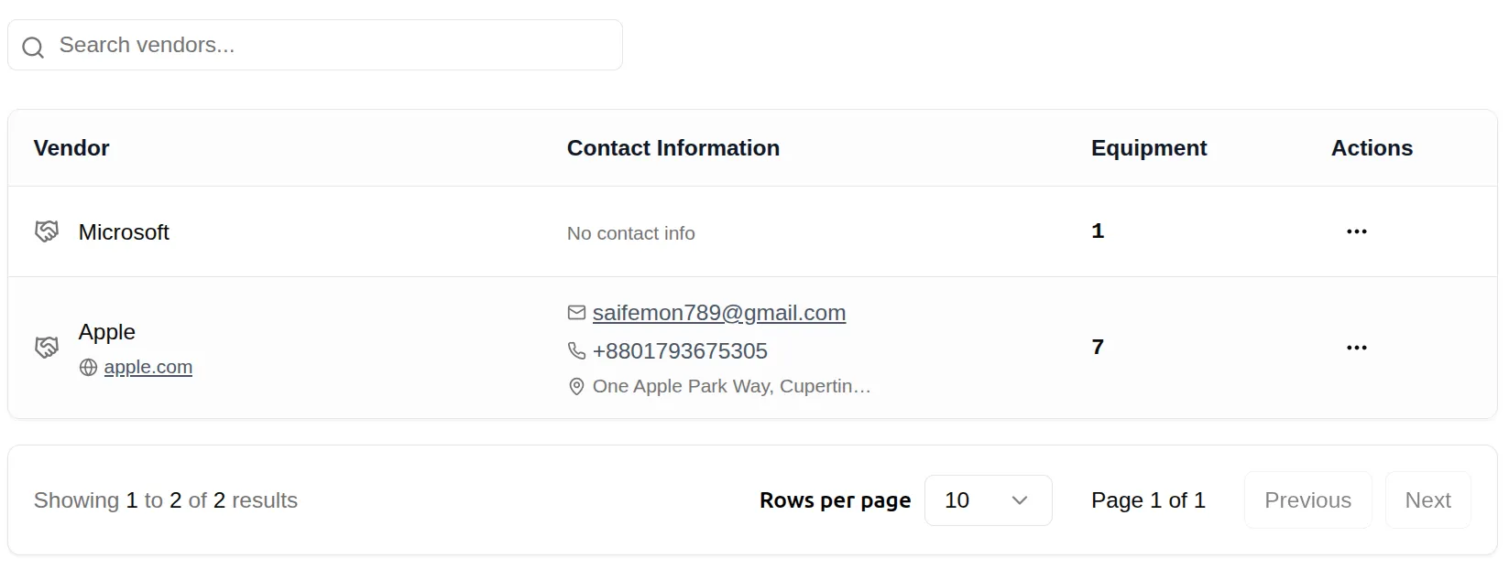Click the search magnifier icon
1509x569 pixels.
click(x=33, y=47)
